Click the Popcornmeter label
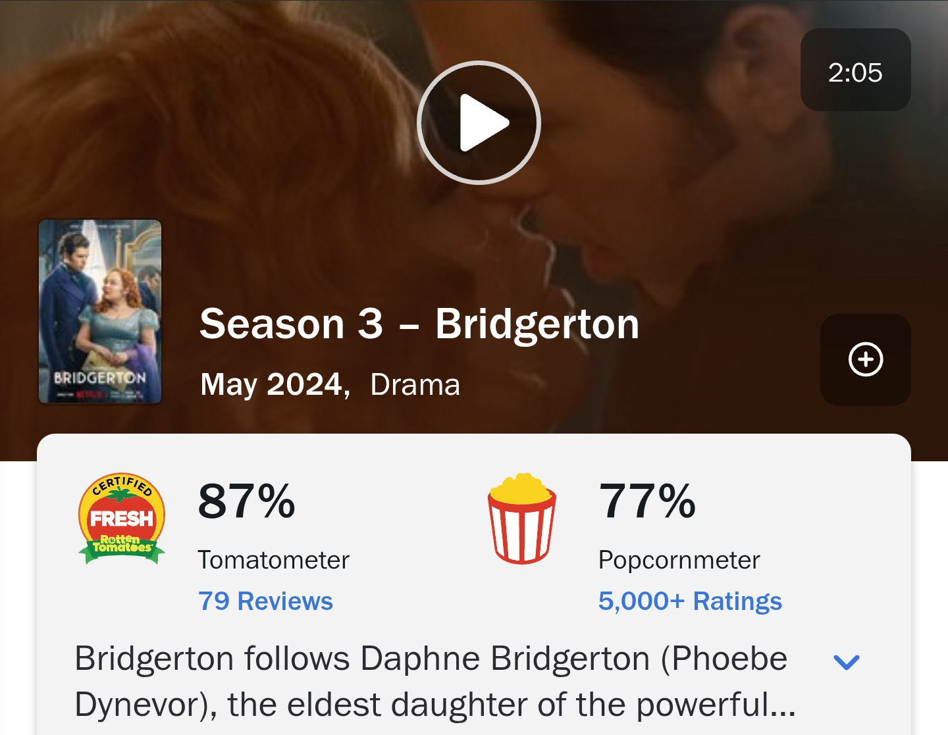Screen dimensions: 948x735 tap(679, 560)
